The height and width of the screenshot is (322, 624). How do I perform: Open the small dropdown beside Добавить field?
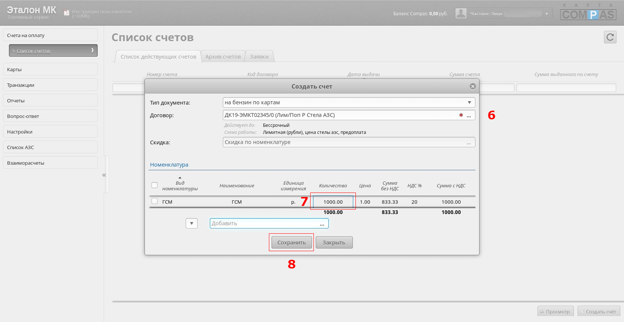192,223
